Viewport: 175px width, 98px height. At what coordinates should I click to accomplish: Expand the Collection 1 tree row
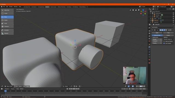point(151,13)
